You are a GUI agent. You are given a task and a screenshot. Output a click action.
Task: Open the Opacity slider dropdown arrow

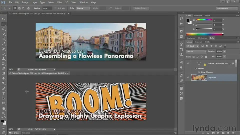click(x=224, y=51)
